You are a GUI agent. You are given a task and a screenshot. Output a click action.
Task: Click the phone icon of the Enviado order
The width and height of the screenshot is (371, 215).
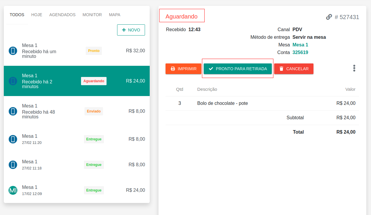pyautogui.click(x=13, y=111)
